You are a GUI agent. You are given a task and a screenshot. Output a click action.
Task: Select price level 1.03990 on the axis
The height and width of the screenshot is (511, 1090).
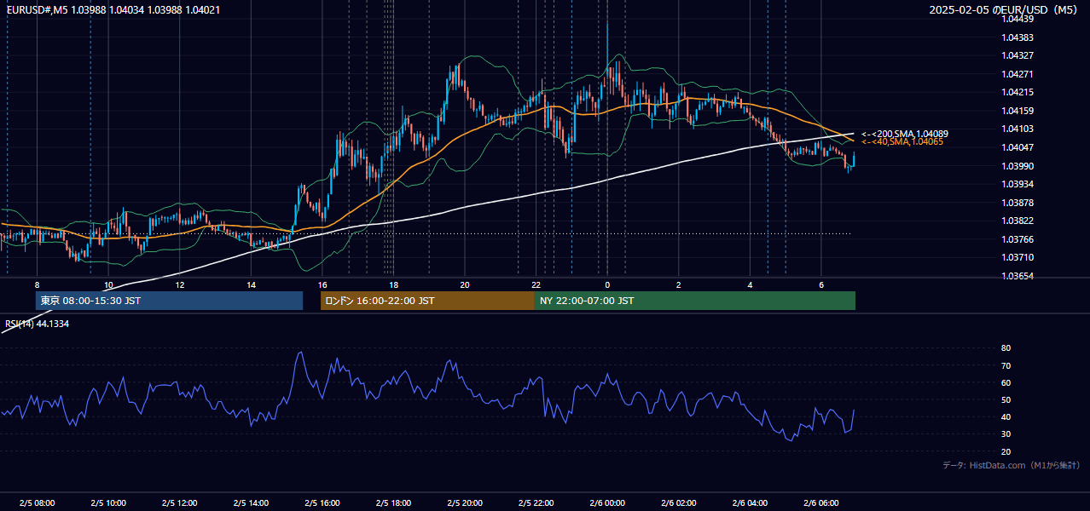pyautogui.click(x=1018, y=166)
